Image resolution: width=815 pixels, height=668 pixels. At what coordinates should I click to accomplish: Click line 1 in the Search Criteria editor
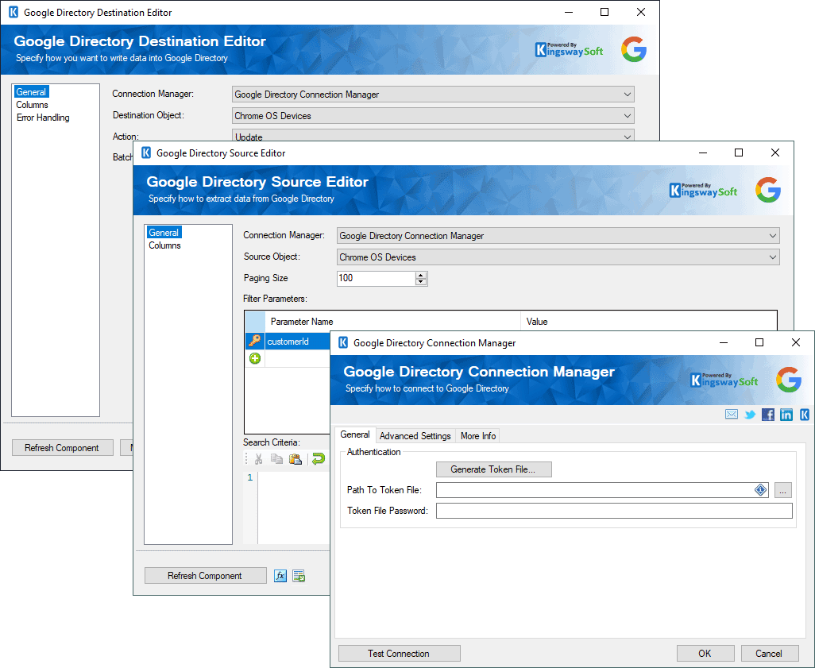(x=250, y=477)
